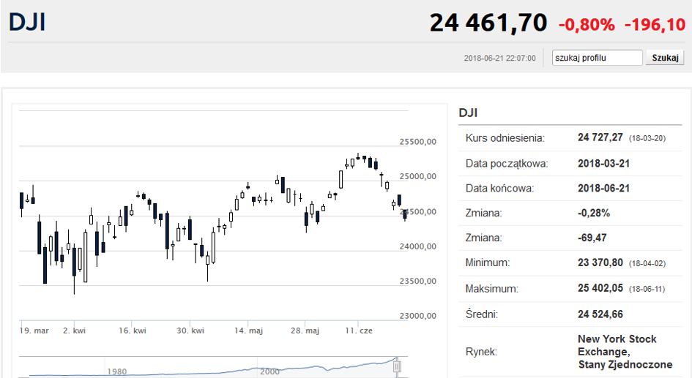The width and height of the screenshot is (692, 378).
Task: Click the Średni value 24 524,66
Action: pos(600,314)
